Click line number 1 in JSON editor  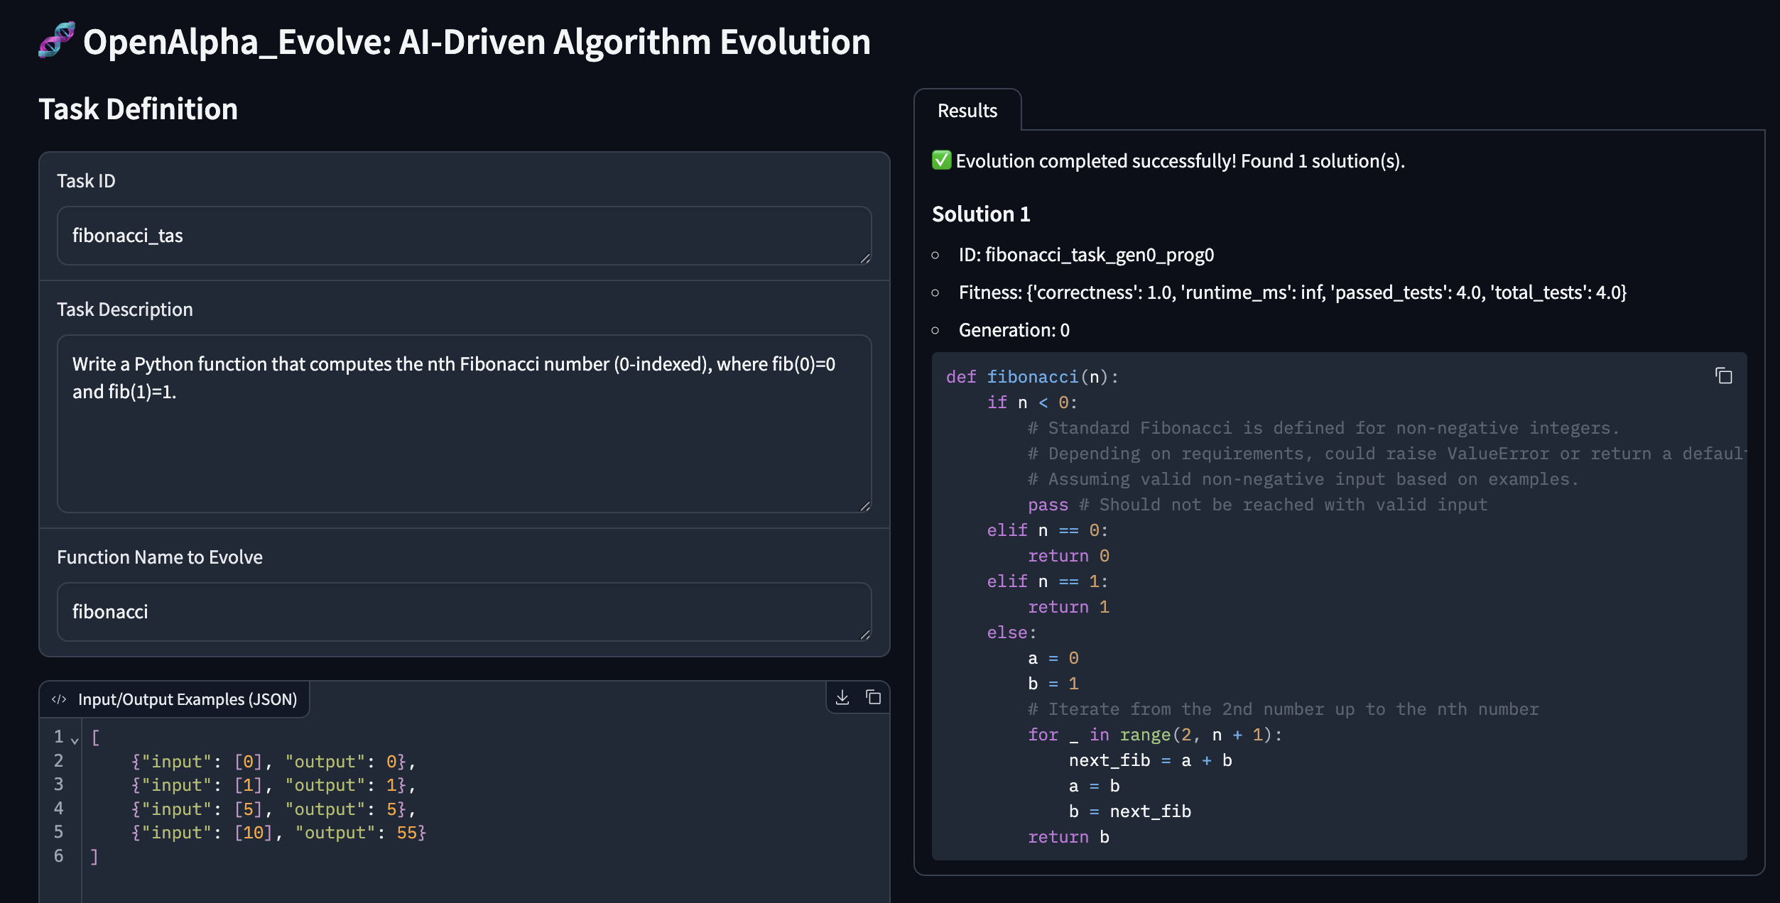click(58, 737)
